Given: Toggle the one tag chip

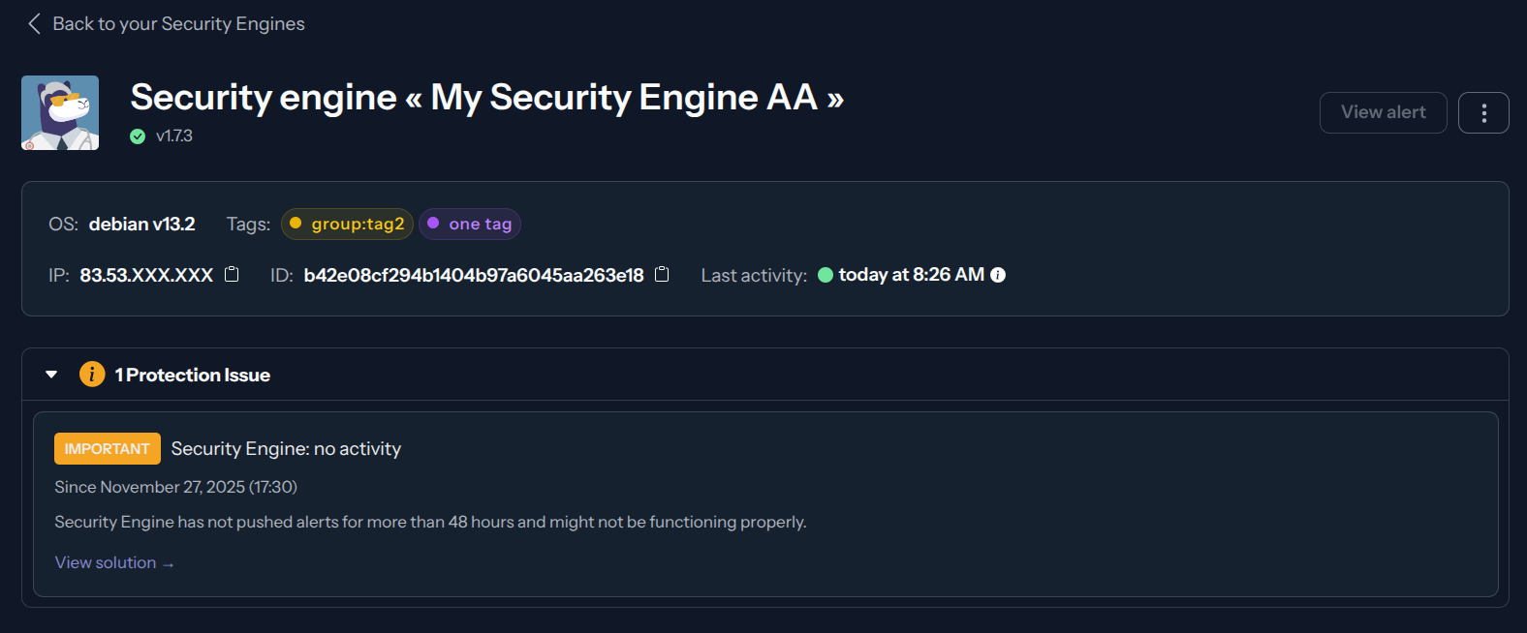Looking at the screenshot, I should (x=469, y=224).
